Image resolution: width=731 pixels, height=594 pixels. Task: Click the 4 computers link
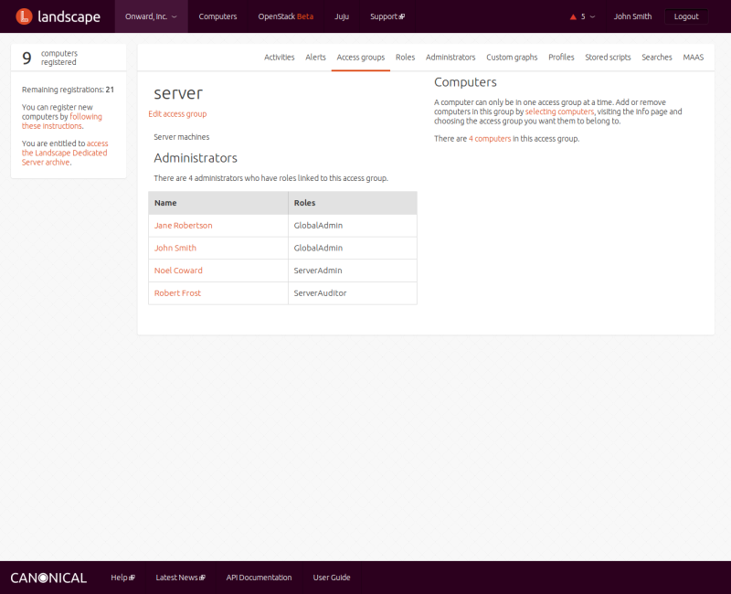490,139
